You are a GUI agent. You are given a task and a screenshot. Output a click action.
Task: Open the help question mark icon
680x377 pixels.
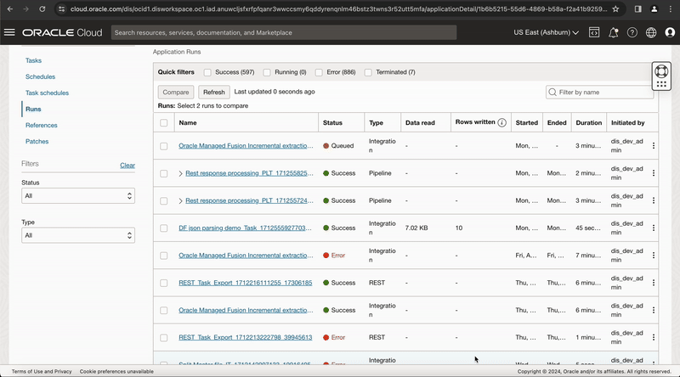pos(632,32)
